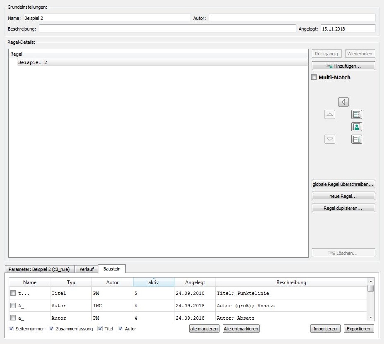Click the Wiederholen button
Image resolution: width=384 pixels, height=344 pixels.
point(360,54)
